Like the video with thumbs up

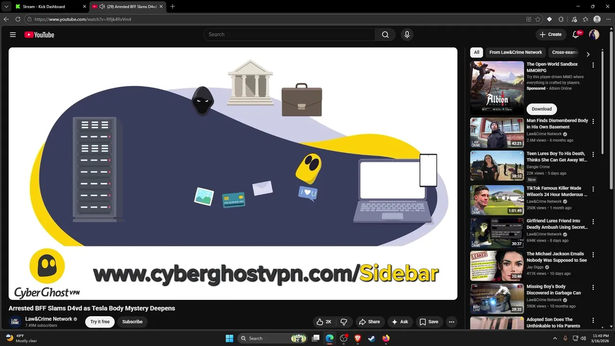click(324, 322)
